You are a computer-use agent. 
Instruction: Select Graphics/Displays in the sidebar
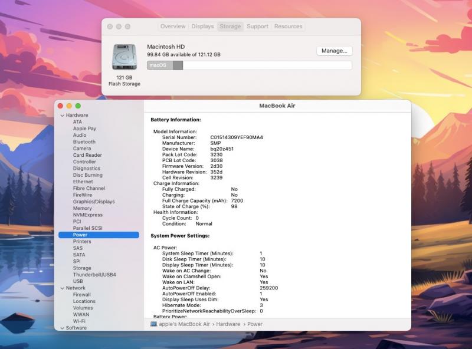pyautogui.click(x=94, y=202)
